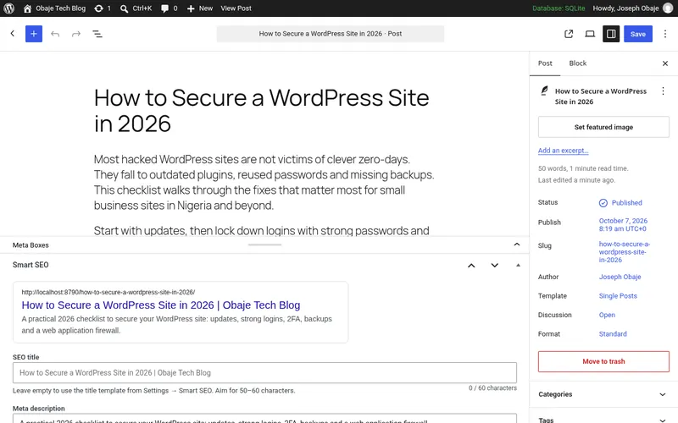The width and height of the screenshot is (678, 423).
Task: Move Smart SEO box down
Action: (x=495, y=266)
